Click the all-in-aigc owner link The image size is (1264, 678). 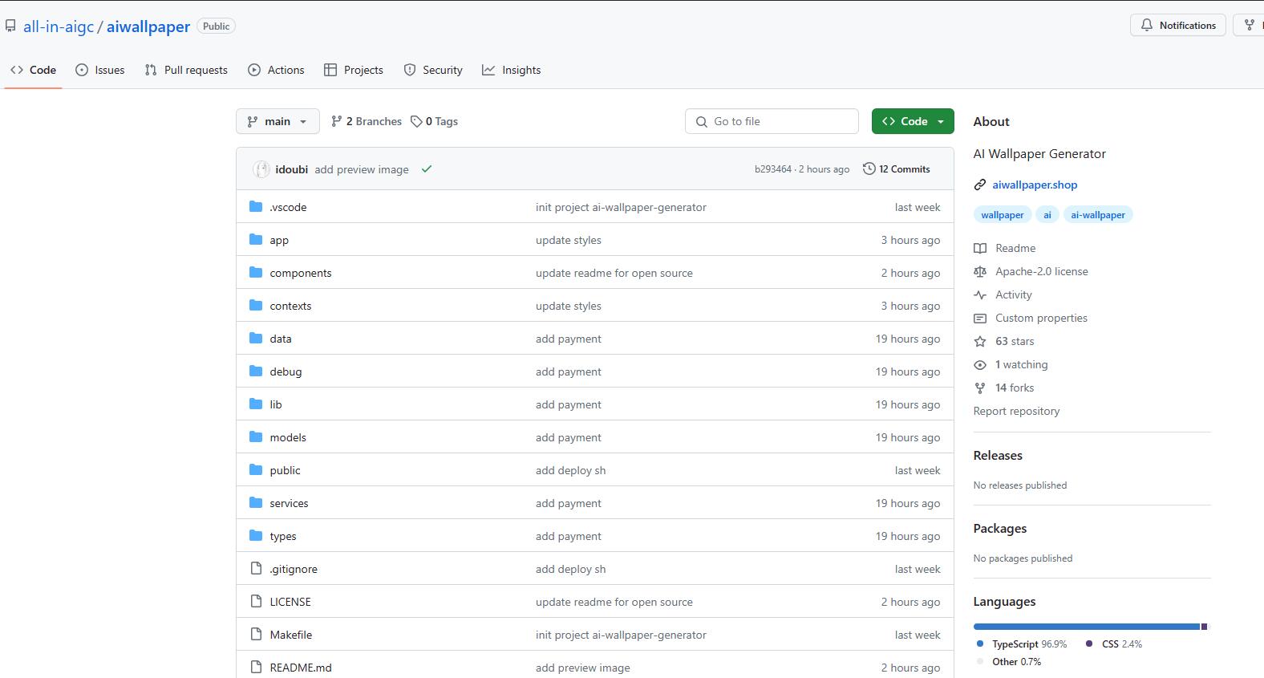click(x=59, y=26)
